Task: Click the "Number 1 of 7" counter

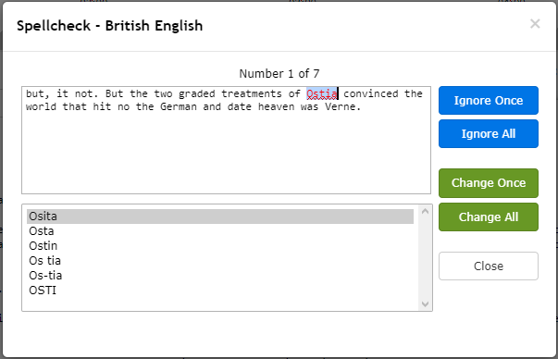Action: click(x=279, y=74)
